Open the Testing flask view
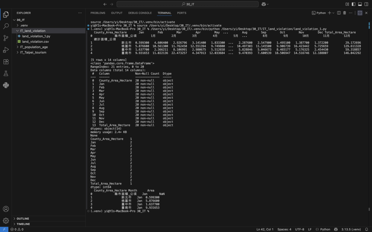Screen dimensions: 372x232 pos(6,73)
